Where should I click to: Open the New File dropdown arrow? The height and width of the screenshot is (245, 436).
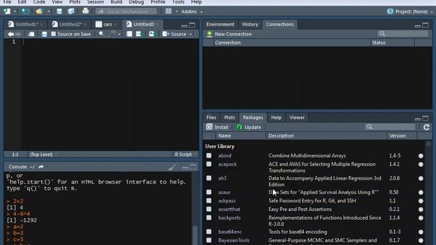point(15,12)
